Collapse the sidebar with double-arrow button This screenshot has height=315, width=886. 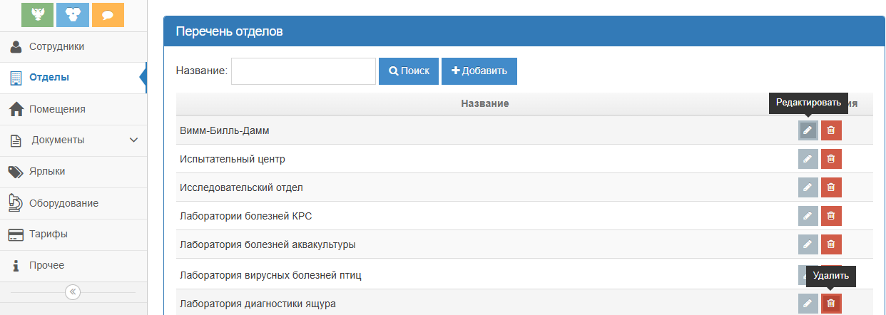[73, 292]
